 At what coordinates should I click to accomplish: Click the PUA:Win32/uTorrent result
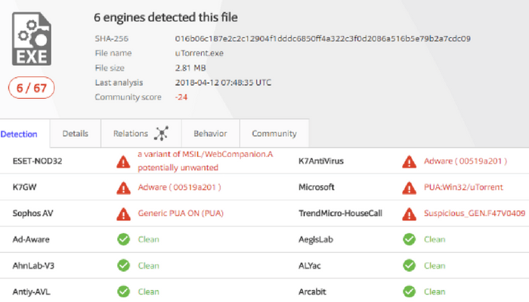(x=463, y=187)
